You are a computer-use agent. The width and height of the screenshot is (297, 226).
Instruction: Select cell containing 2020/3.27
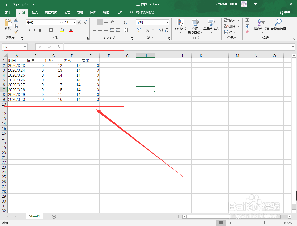17,85
